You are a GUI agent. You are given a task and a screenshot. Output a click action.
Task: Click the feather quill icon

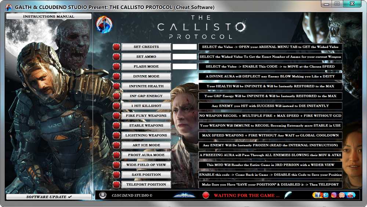pyautogui.click(x=288, y=195)
